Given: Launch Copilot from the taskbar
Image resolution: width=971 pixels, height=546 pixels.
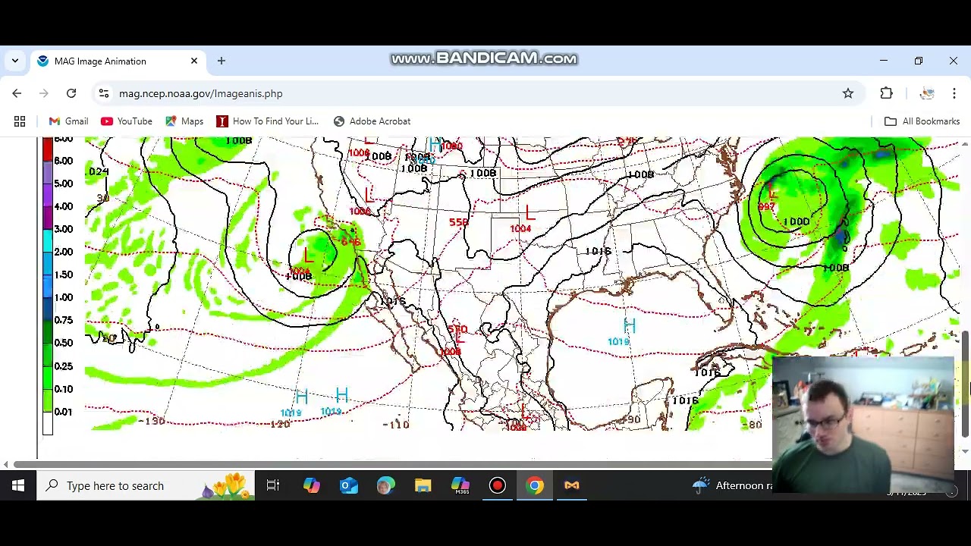Looking at the screenshot, I should pyautogui.click(x=311, y=485).
